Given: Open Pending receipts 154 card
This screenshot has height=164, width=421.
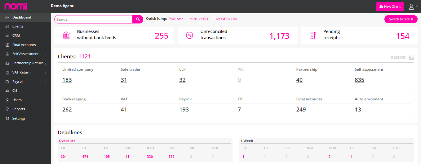Looking at the screenshot, I should 359,36.
